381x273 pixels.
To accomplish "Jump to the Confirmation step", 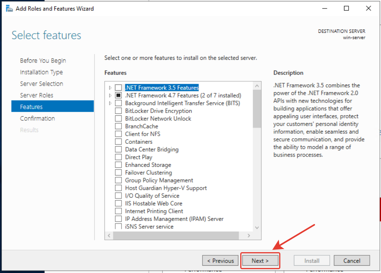I will pyautogui.click(x=37, y=118).
